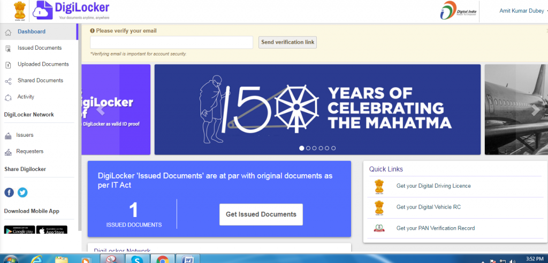Click the DigiLocker logo in header
548x263 pixels.
71,10
